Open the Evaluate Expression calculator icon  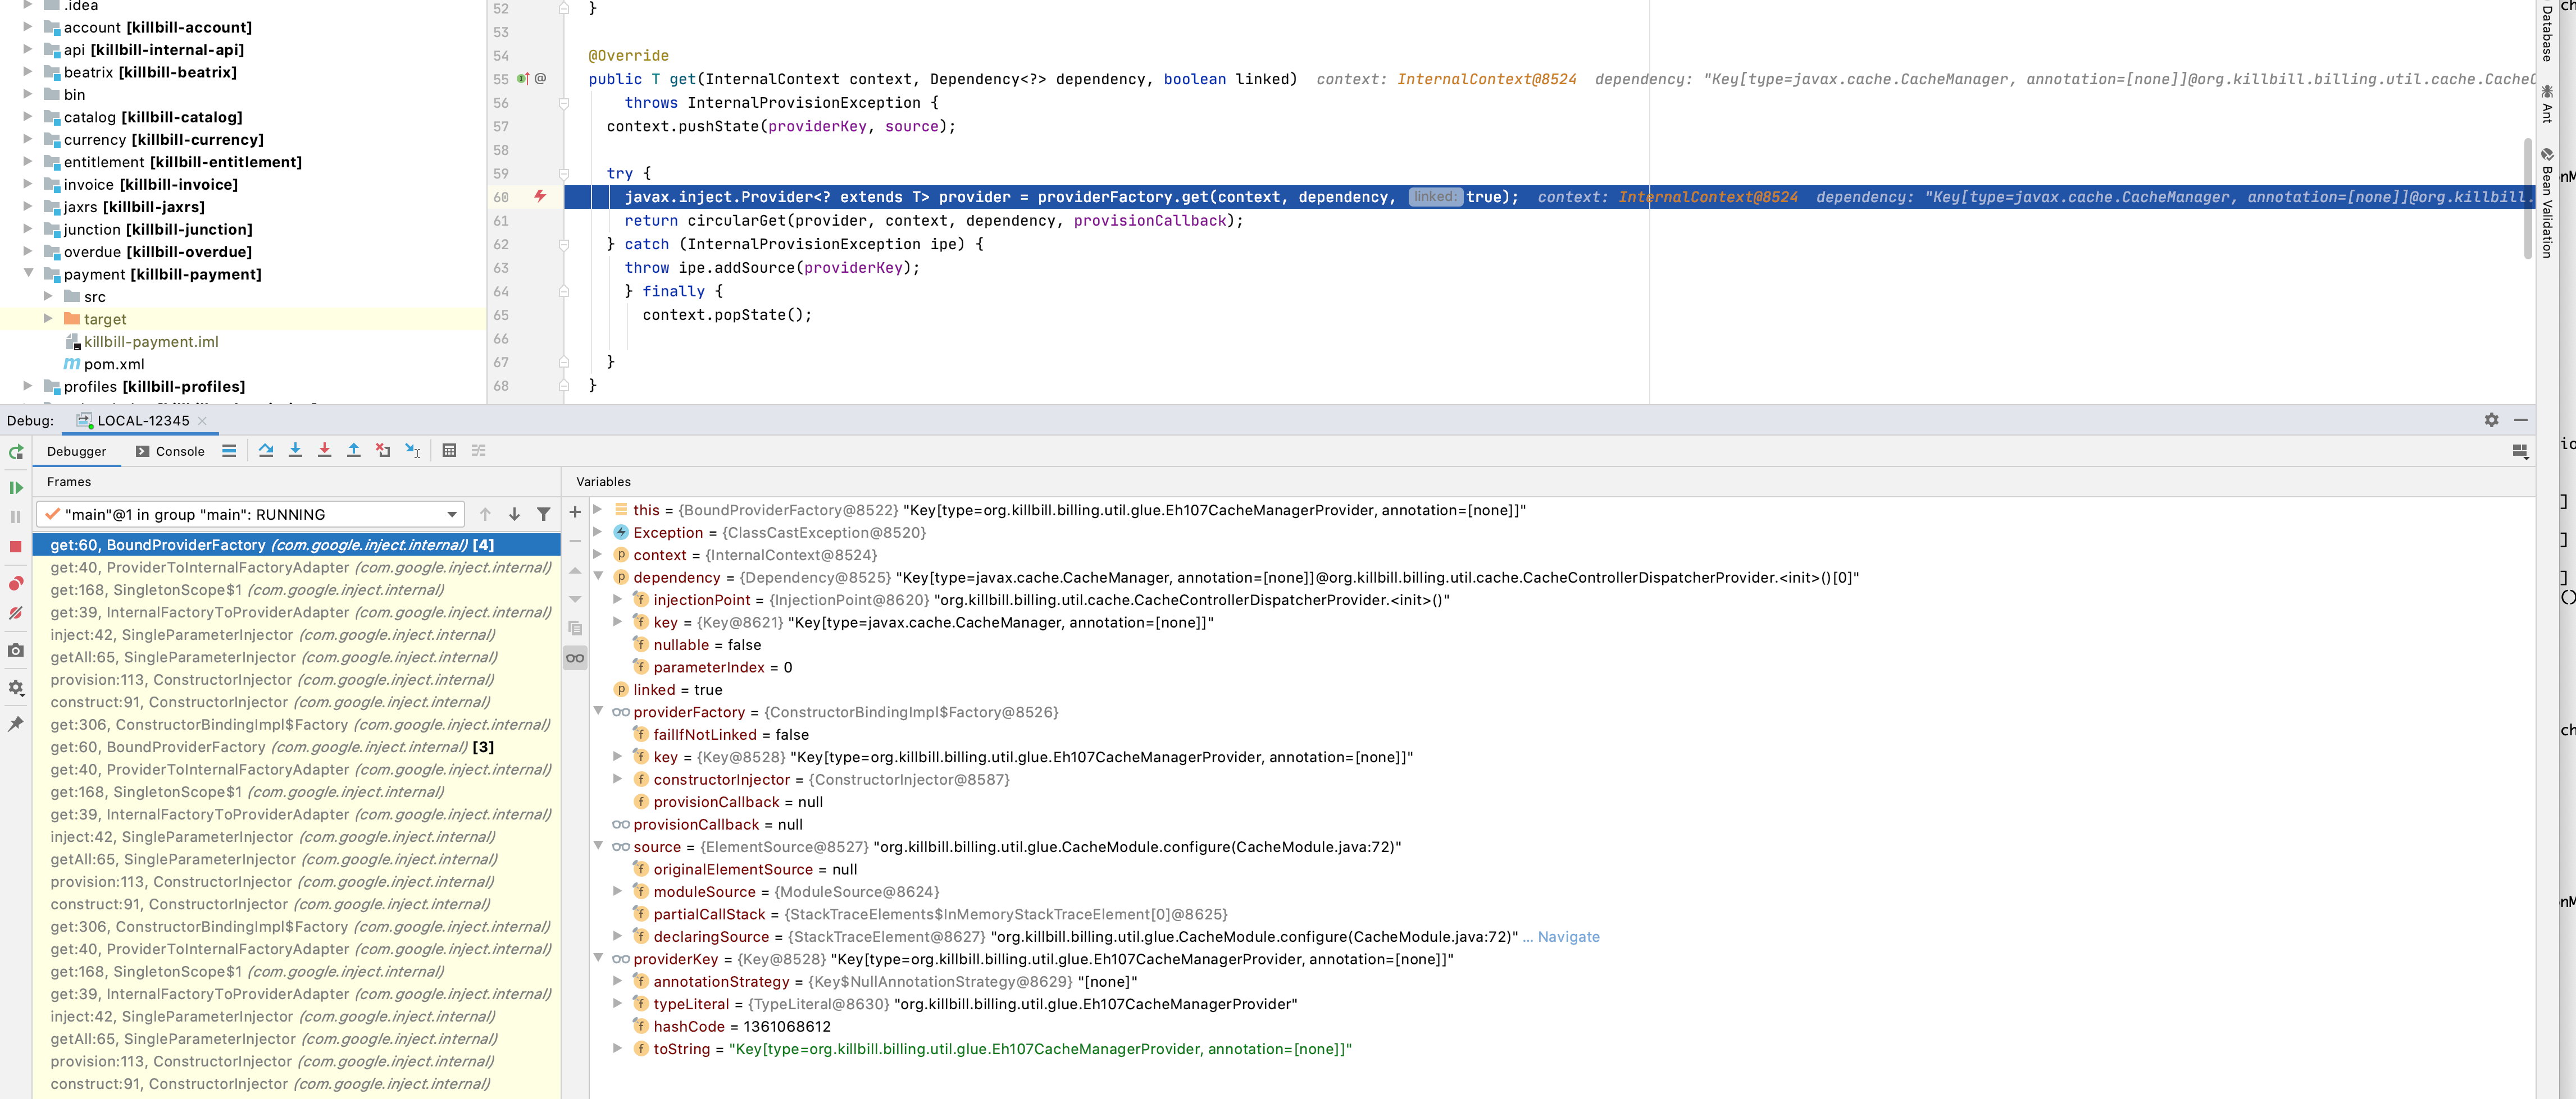coord(449,451)
